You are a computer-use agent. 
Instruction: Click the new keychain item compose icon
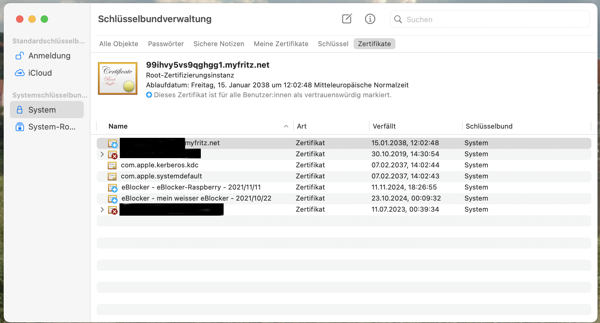pos(347,19)
